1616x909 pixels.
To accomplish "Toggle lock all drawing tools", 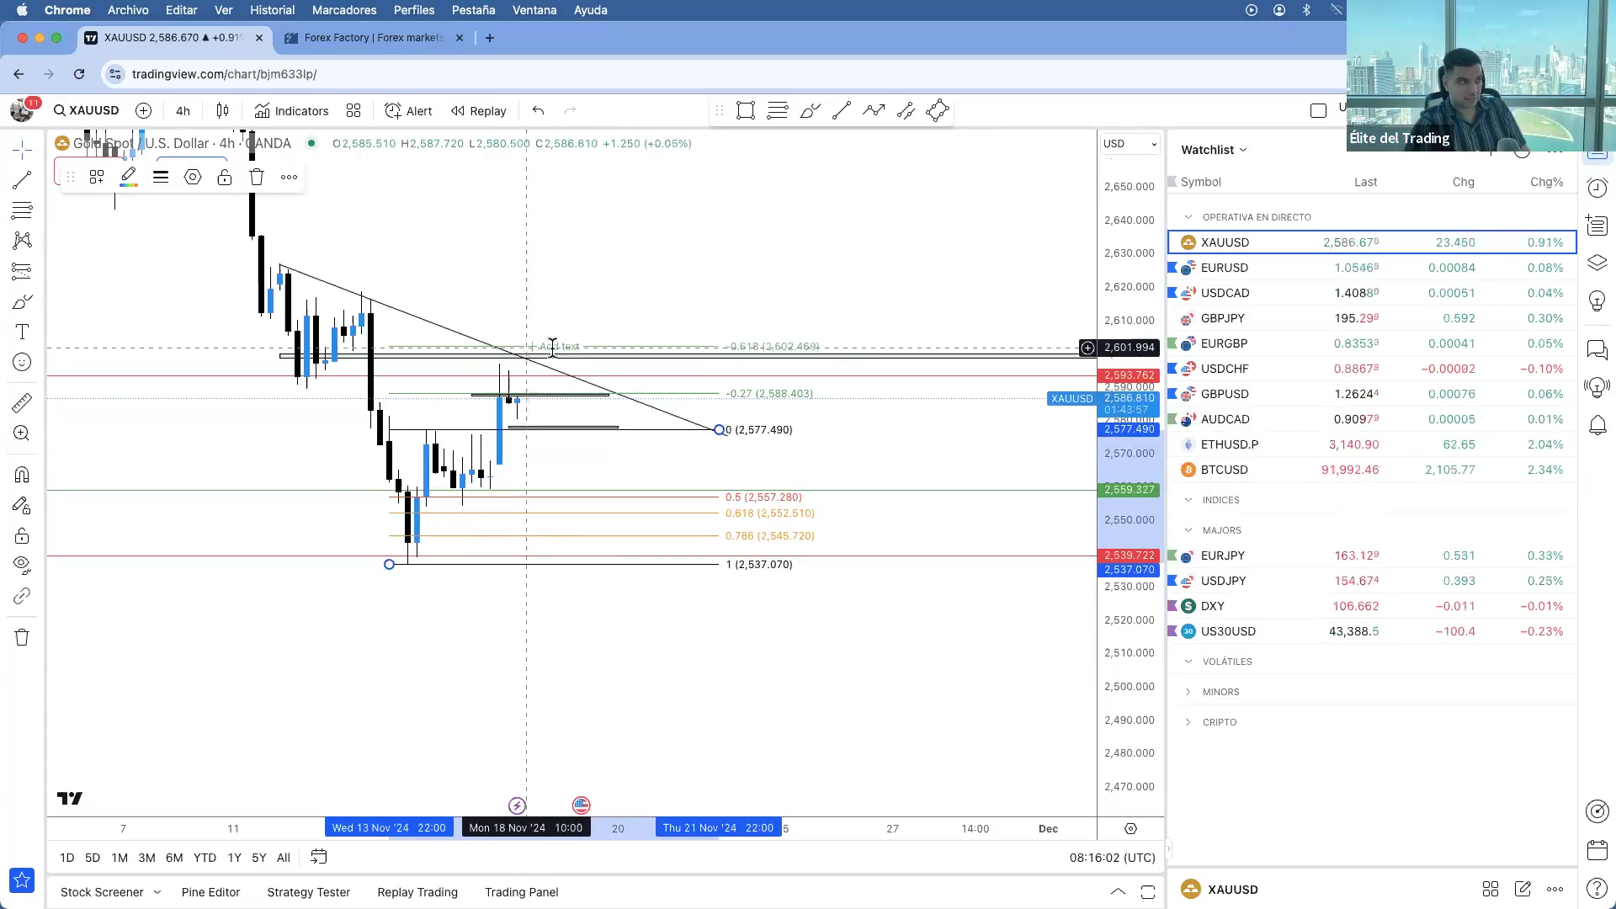I will (x=22, y=535).
